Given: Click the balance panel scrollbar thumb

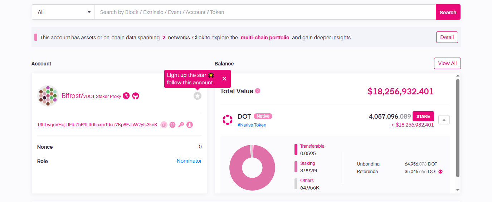Looking at the screenshot, I should tap(458, 128).
